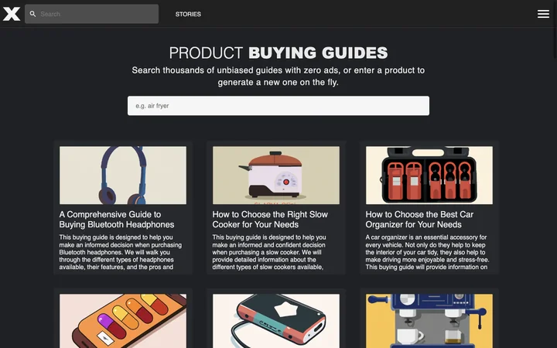Open the slow cooker guide image
Image resolution: width=557 pixels, height=348 pixels.
[276, 175]
